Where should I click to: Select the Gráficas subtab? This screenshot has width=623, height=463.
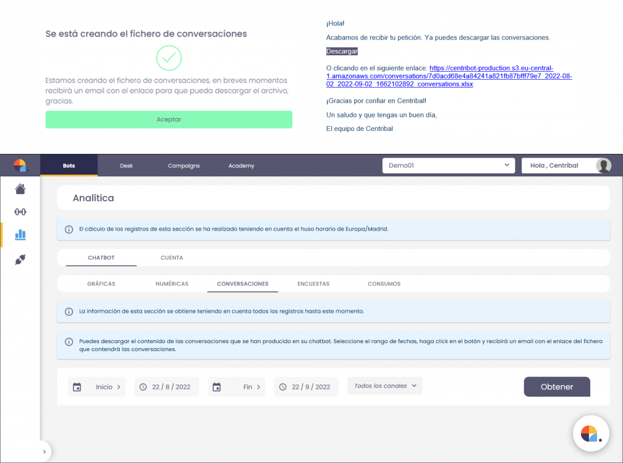[101, 284]
